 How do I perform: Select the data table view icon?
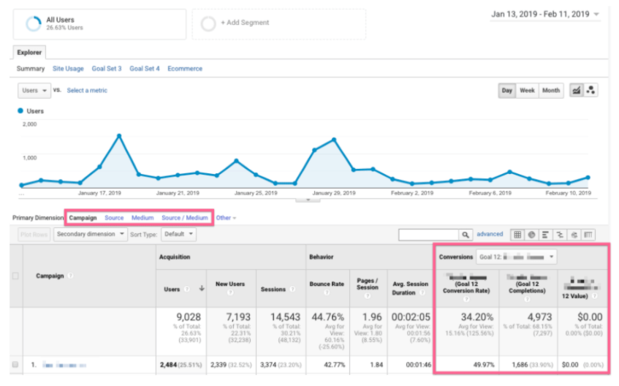(x=517, y=235)
